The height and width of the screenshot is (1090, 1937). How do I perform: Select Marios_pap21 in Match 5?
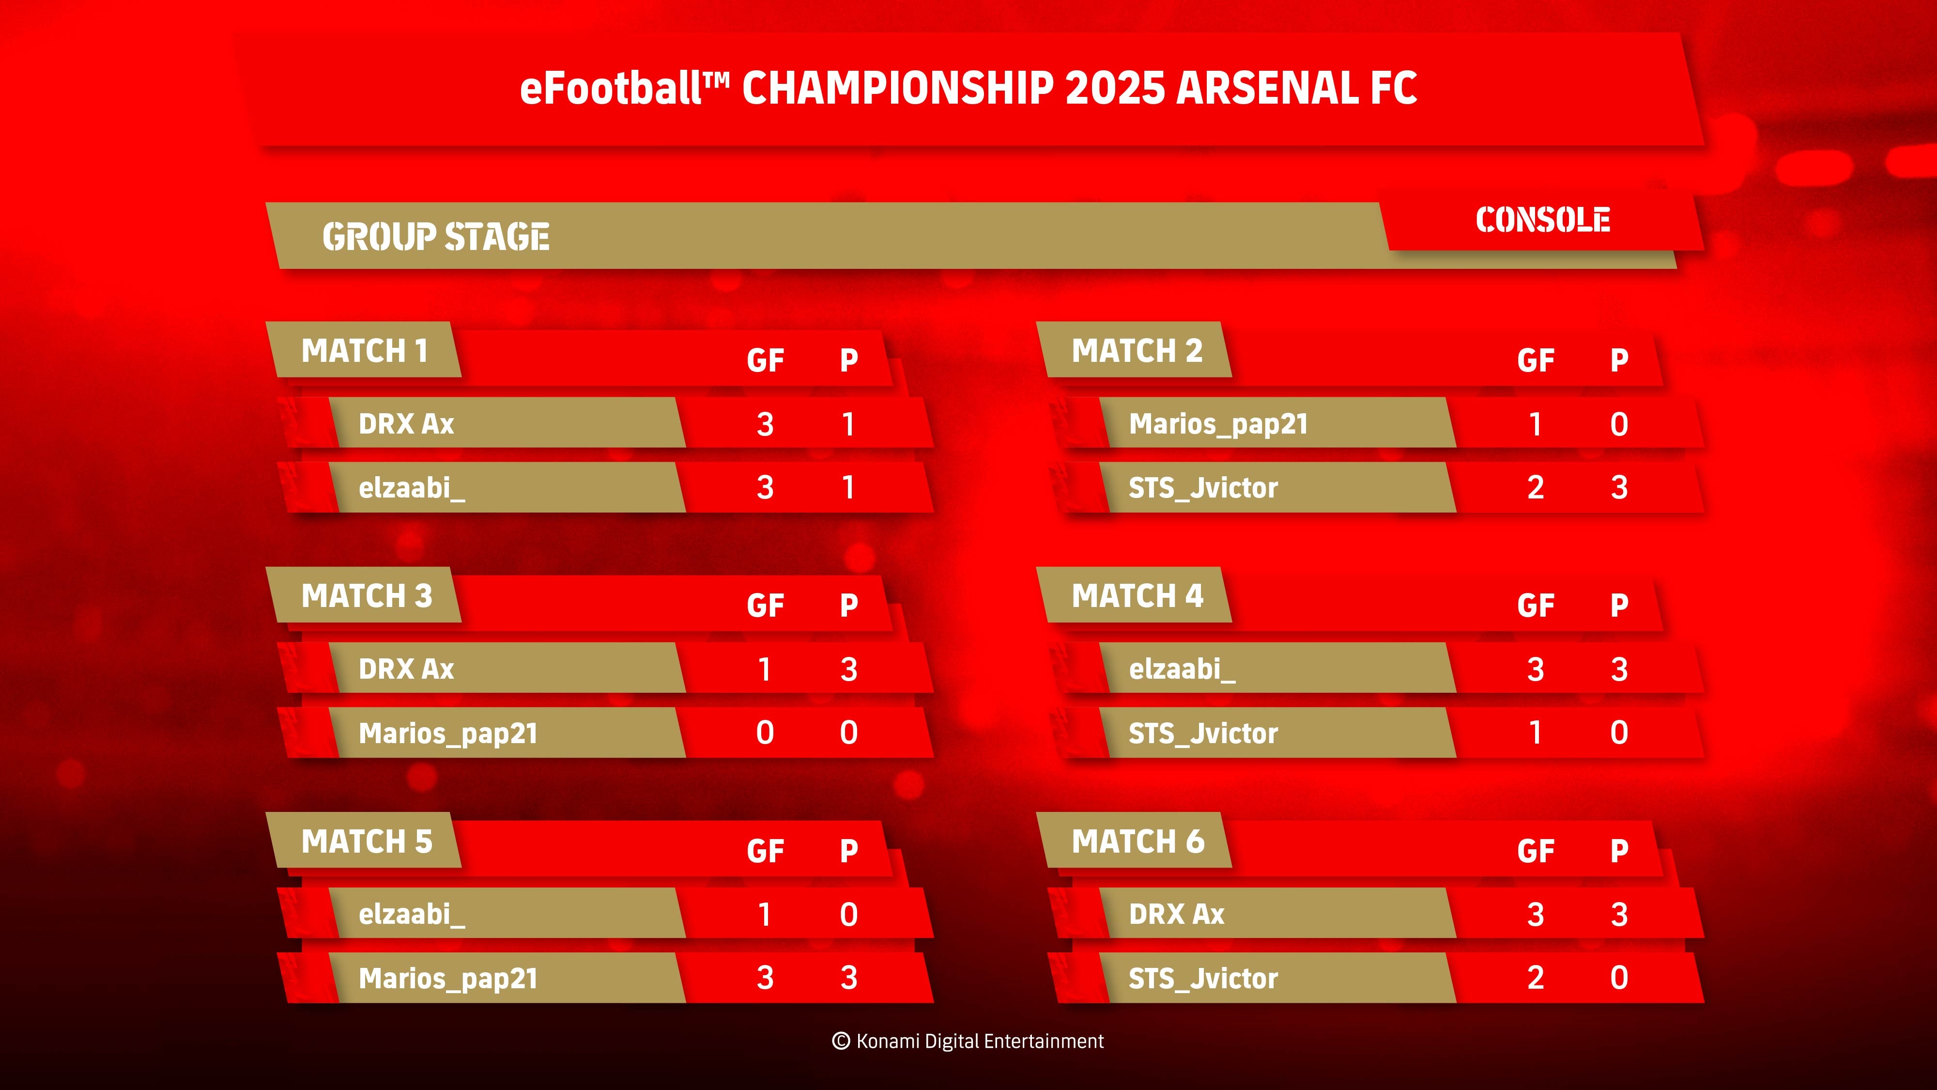[x=448, y=978]
